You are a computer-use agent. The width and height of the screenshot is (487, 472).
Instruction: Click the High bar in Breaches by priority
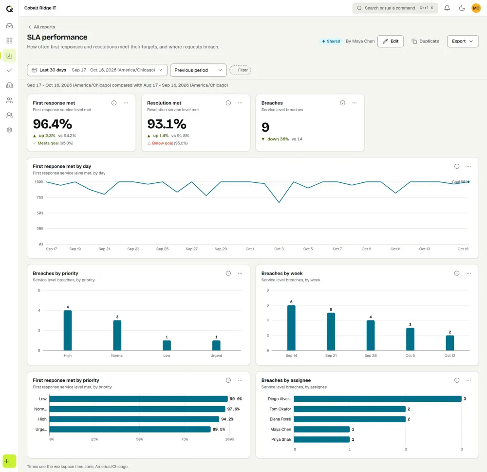pyautogui.click(x=68, y=330)
